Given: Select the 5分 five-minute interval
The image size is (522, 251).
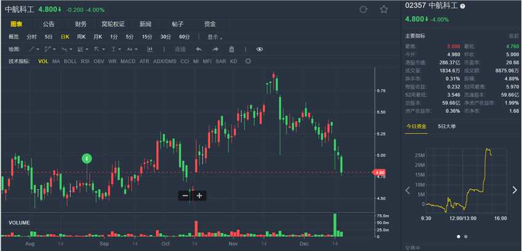Looking at the screenshot, I should [x=130, y=37].
